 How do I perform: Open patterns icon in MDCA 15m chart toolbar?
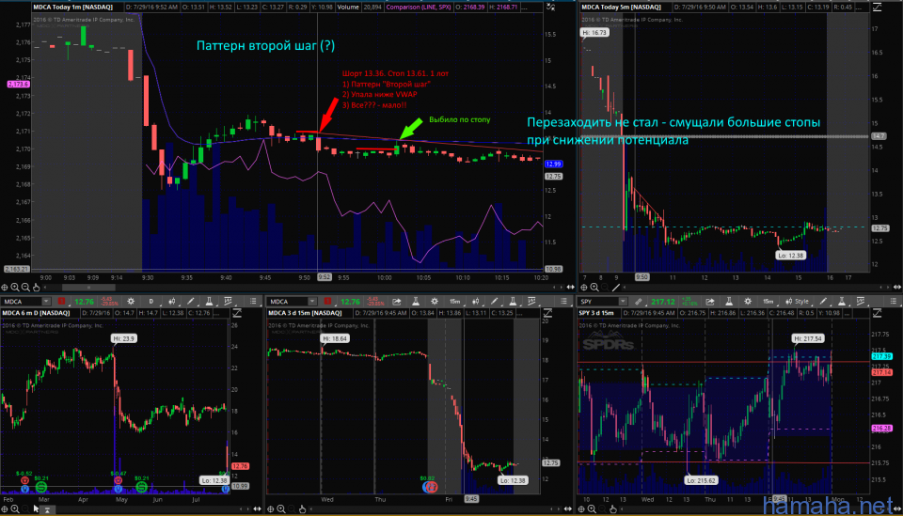(531, 302)
